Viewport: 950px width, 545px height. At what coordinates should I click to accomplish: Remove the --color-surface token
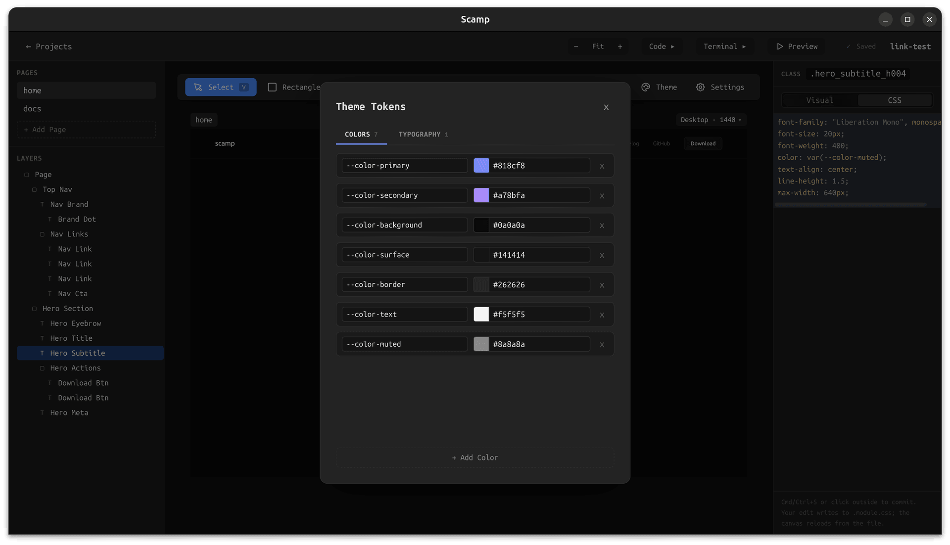coord(602,255)
